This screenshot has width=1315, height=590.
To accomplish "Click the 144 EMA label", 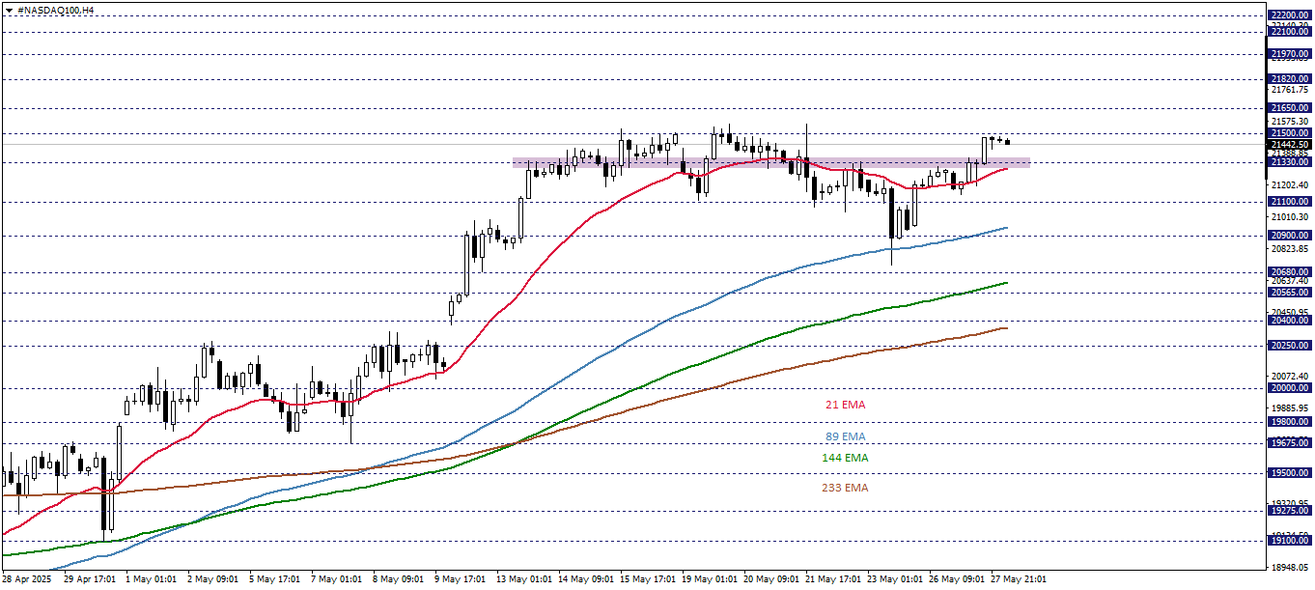I will (x=845, y=458).
